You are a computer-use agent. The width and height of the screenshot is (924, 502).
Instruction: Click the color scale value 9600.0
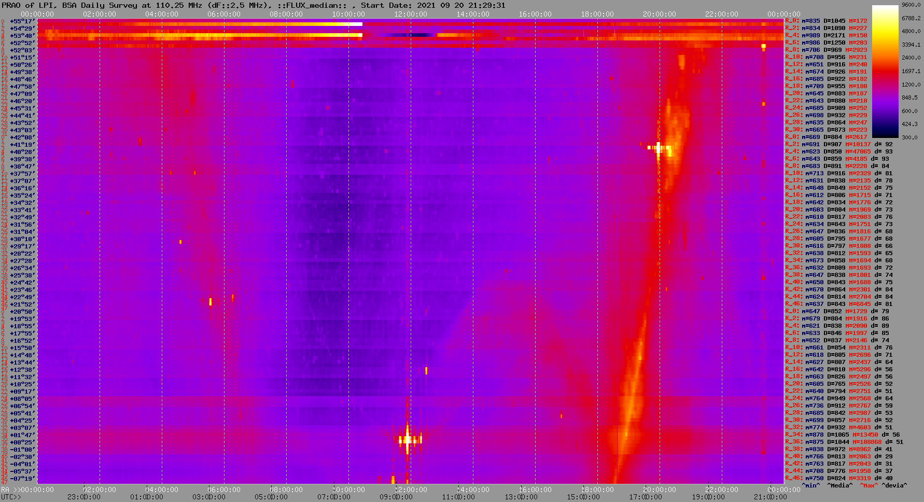point(911,5)
